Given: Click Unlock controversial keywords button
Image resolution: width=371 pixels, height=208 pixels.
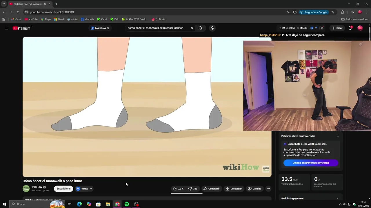Looking at the screenshot, I should tap(311, 163).
